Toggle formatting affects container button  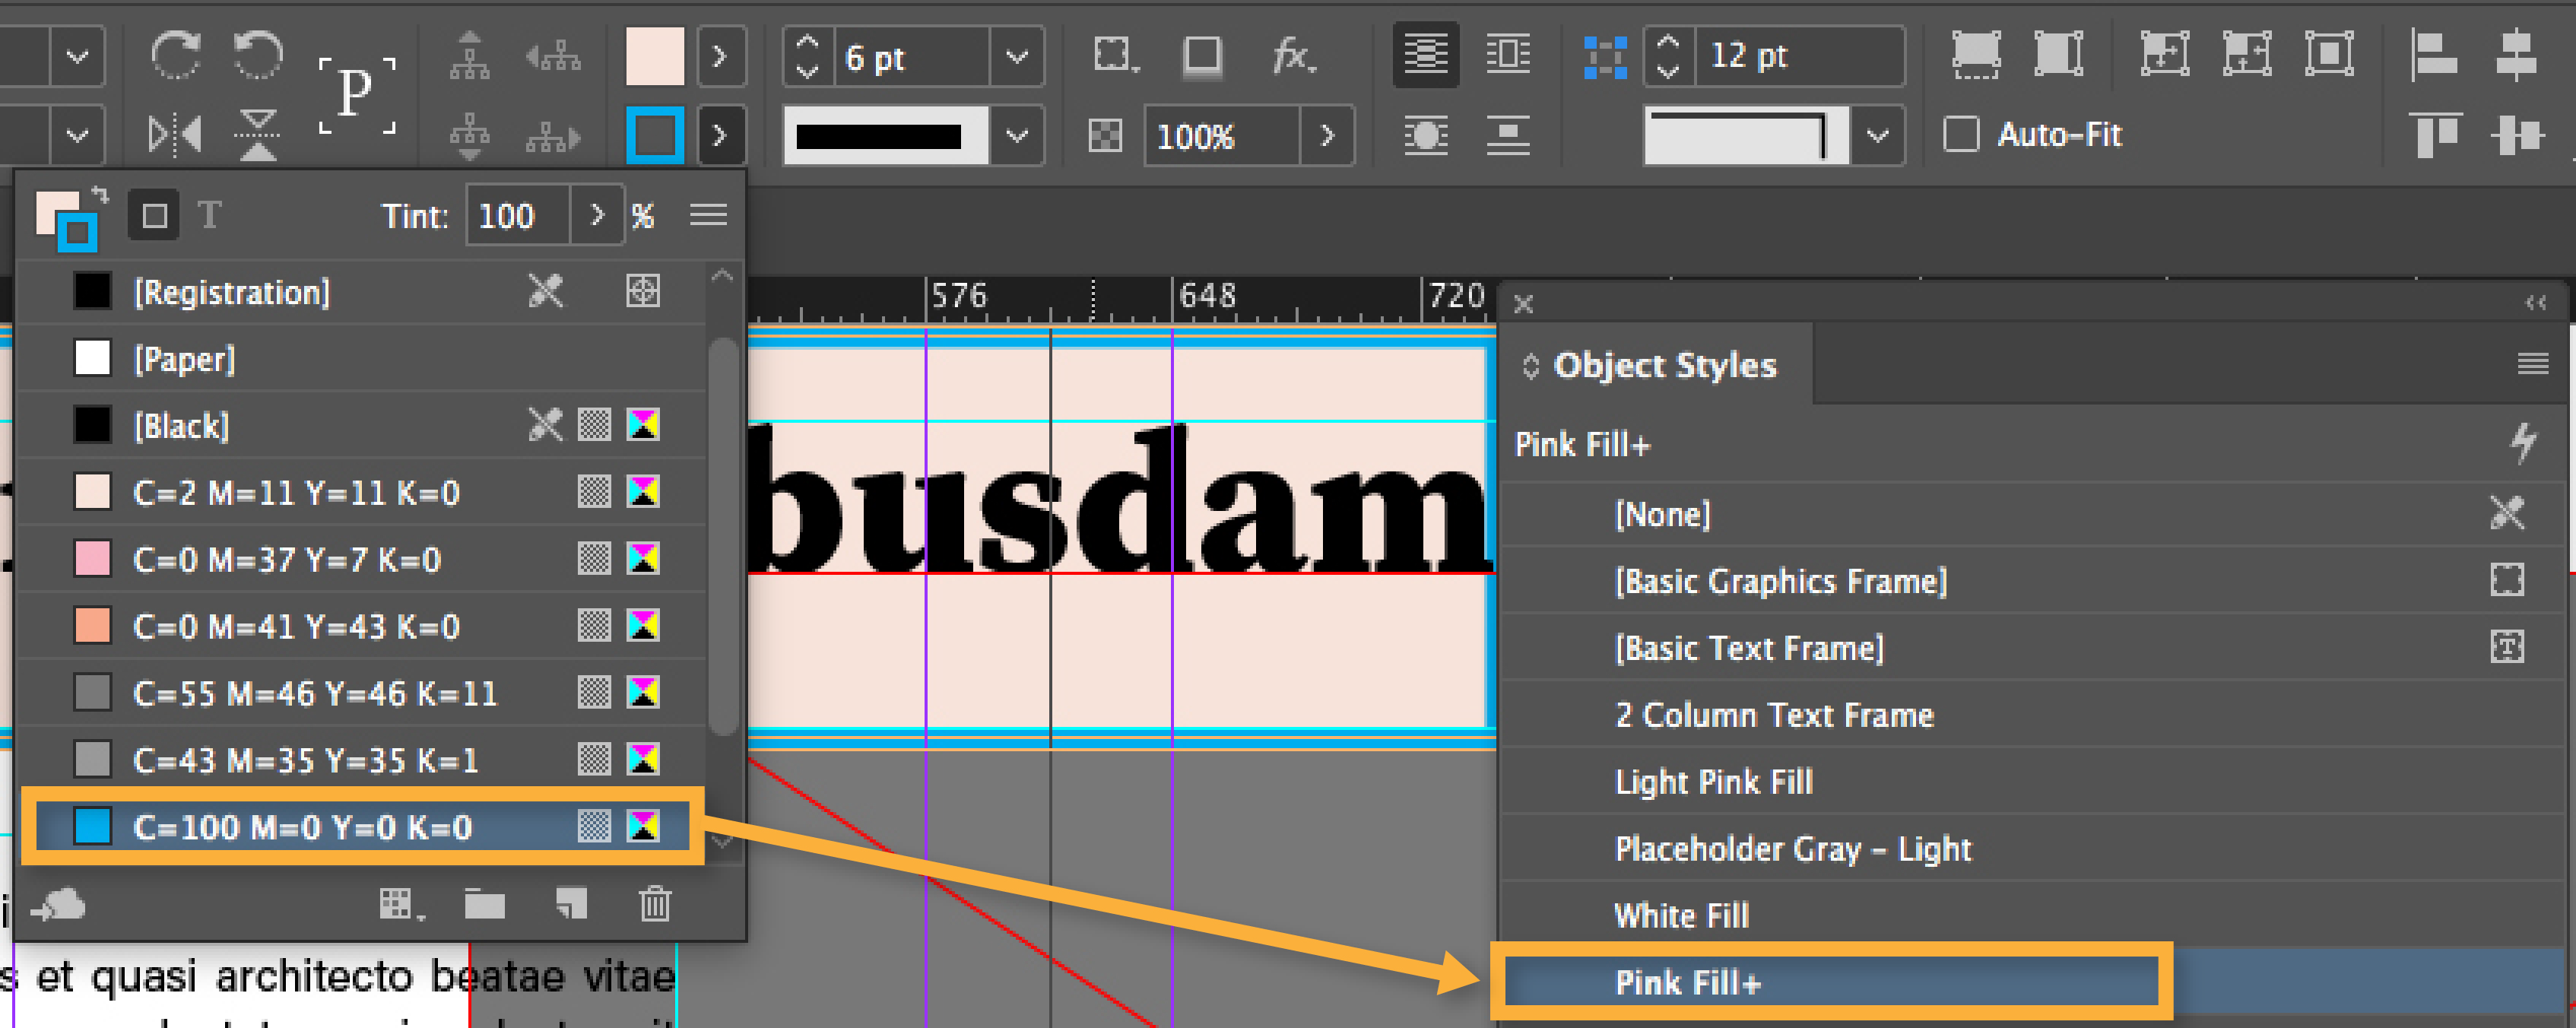point(154,215)
